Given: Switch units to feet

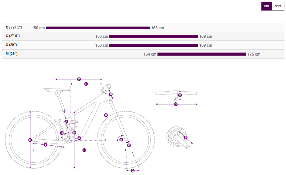Looking at the screenshot, I should click(278, 6).
